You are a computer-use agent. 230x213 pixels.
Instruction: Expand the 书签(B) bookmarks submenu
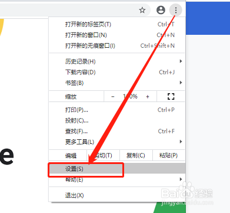coord(117,83)
